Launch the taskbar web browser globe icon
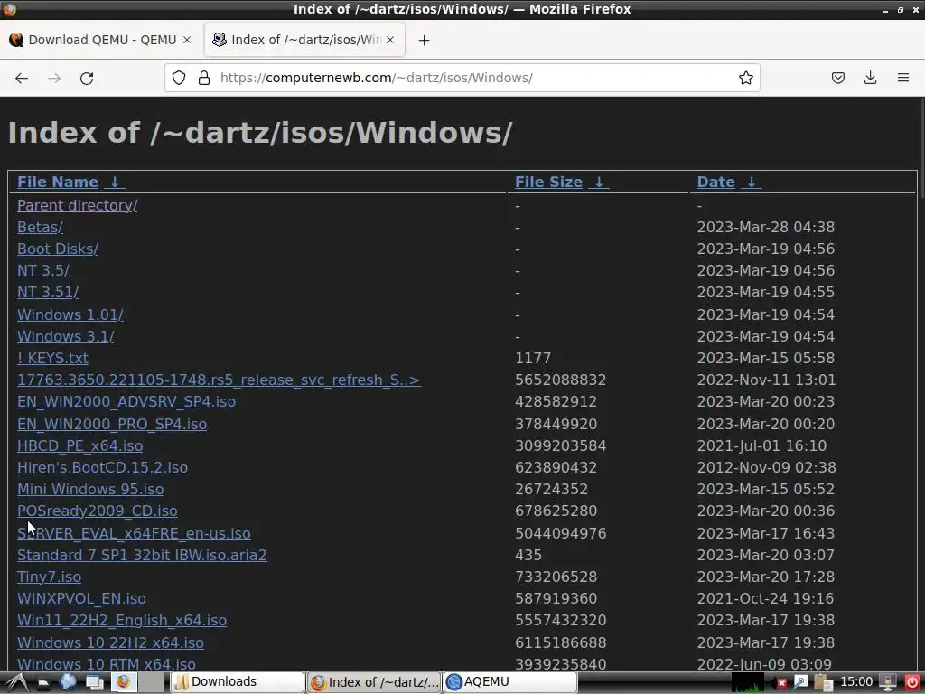The height and width of the screenshot is (694, 925). click(67, 682)
